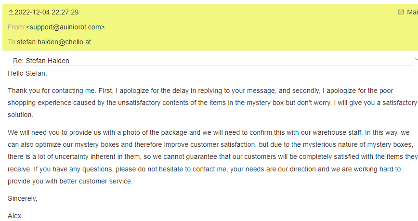This screenshot has width=418, height=221.
Task: Select the sender address support@auiniorot.com
Action: point(65,27)
